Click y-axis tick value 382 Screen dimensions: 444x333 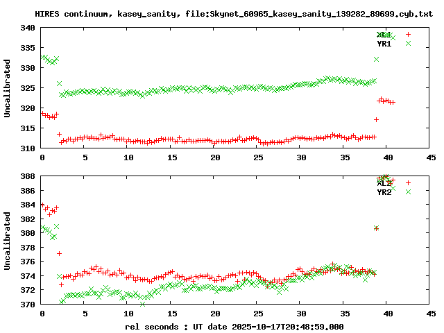point(28,219)
